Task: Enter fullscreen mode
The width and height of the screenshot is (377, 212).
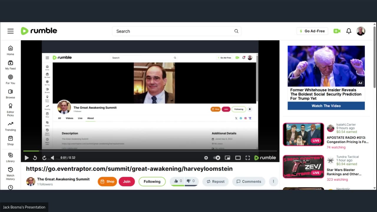Action: tap(248, 158)
